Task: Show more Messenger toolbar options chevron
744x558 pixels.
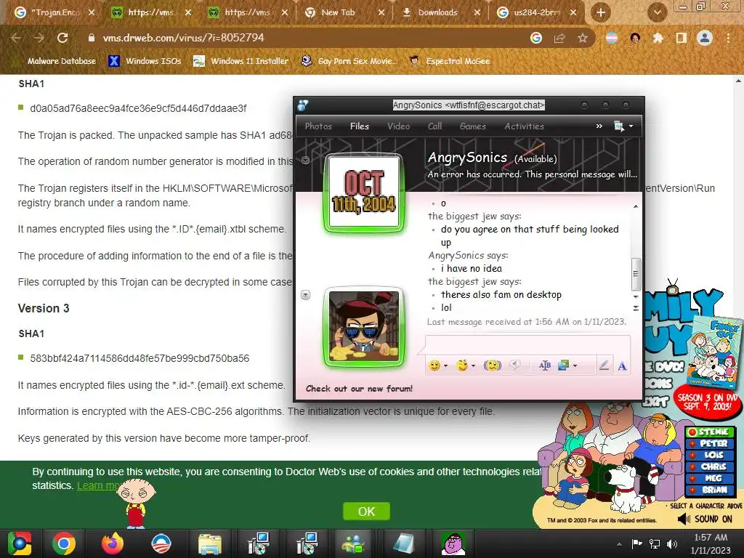Action: 599,126
